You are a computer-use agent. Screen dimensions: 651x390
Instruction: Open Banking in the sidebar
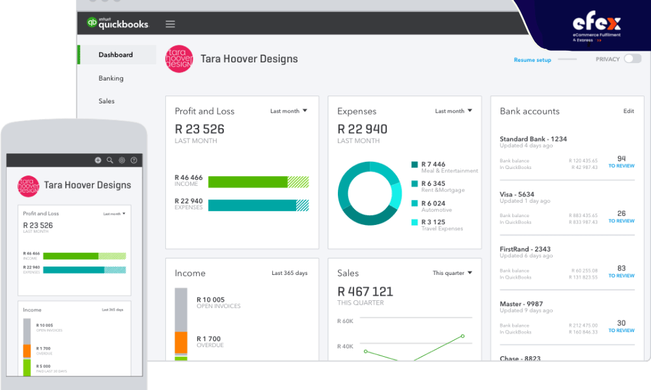(x=111, y=79)
